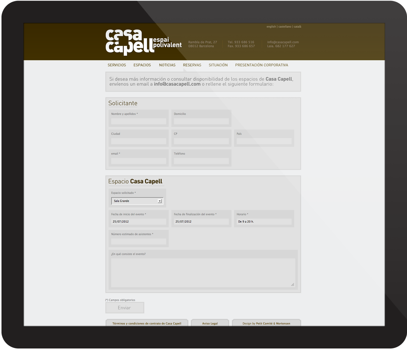
Task: Switch to the RESERVAS section
Action: (x=192, y=65)
